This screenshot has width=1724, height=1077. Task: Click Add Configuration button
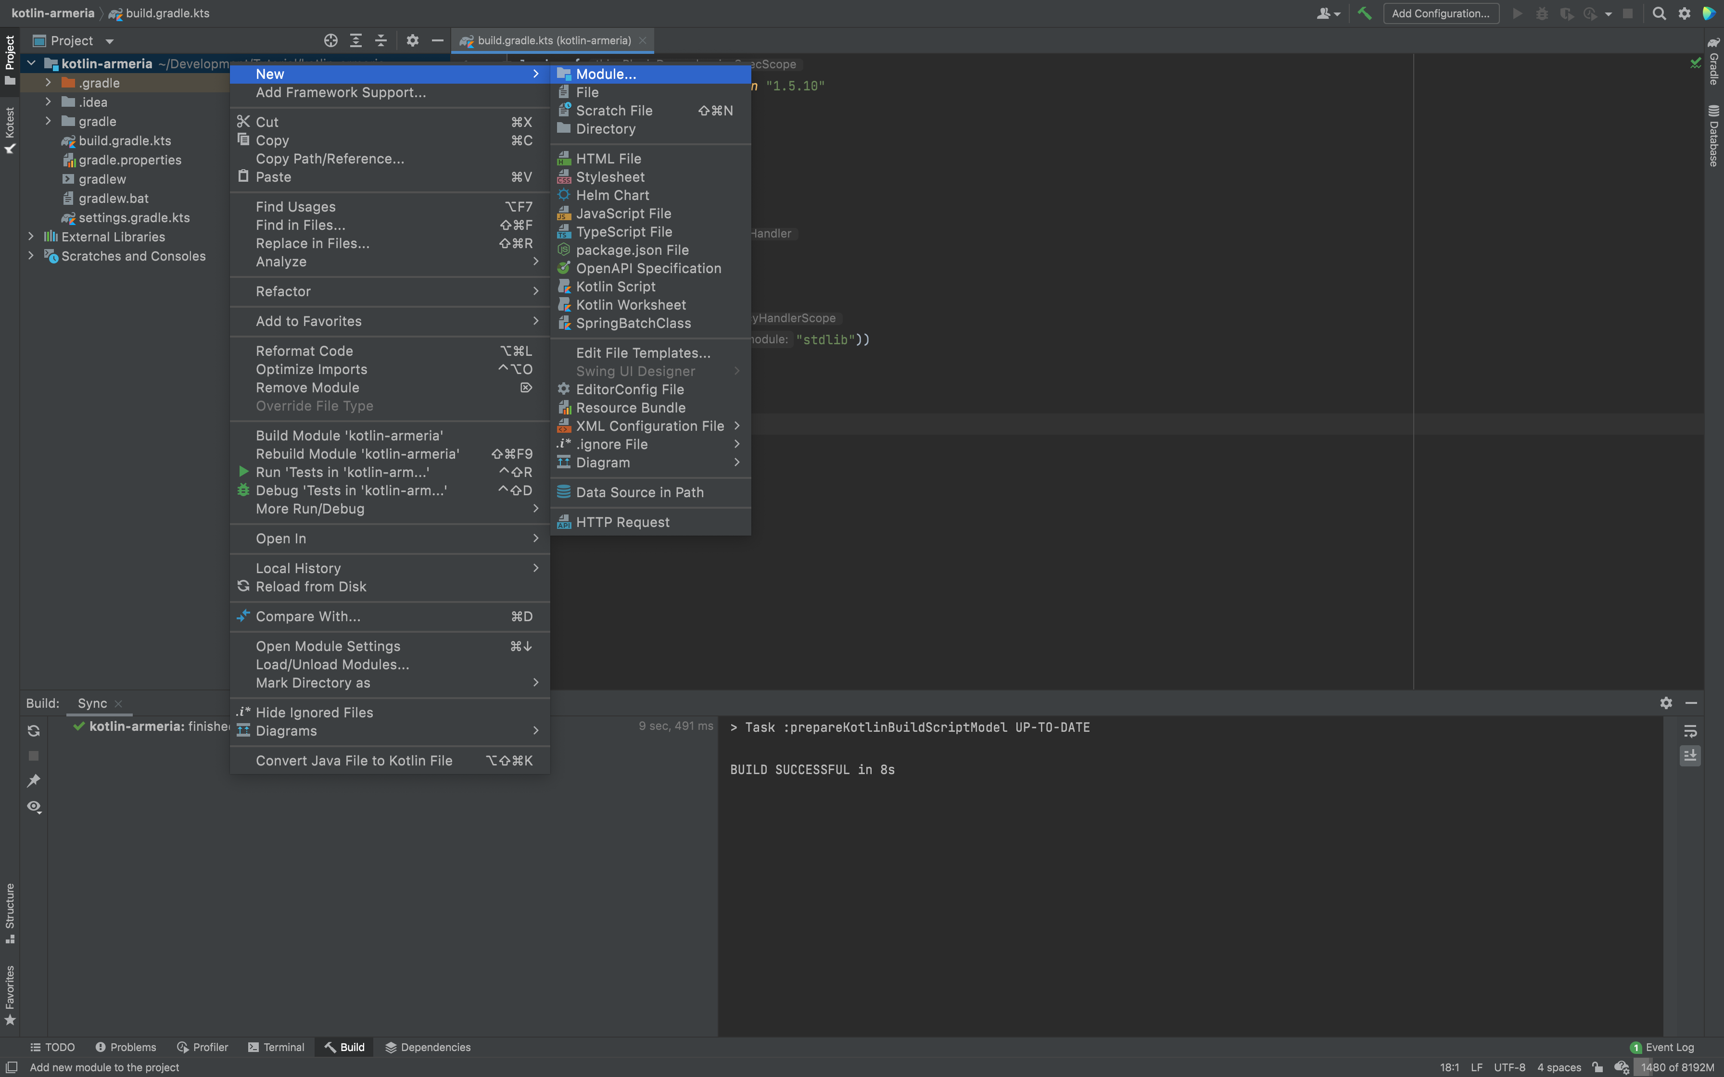1441,13
